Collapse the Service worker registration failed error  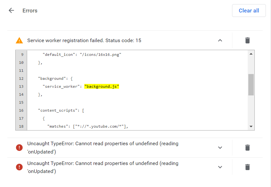click(220, 41)
